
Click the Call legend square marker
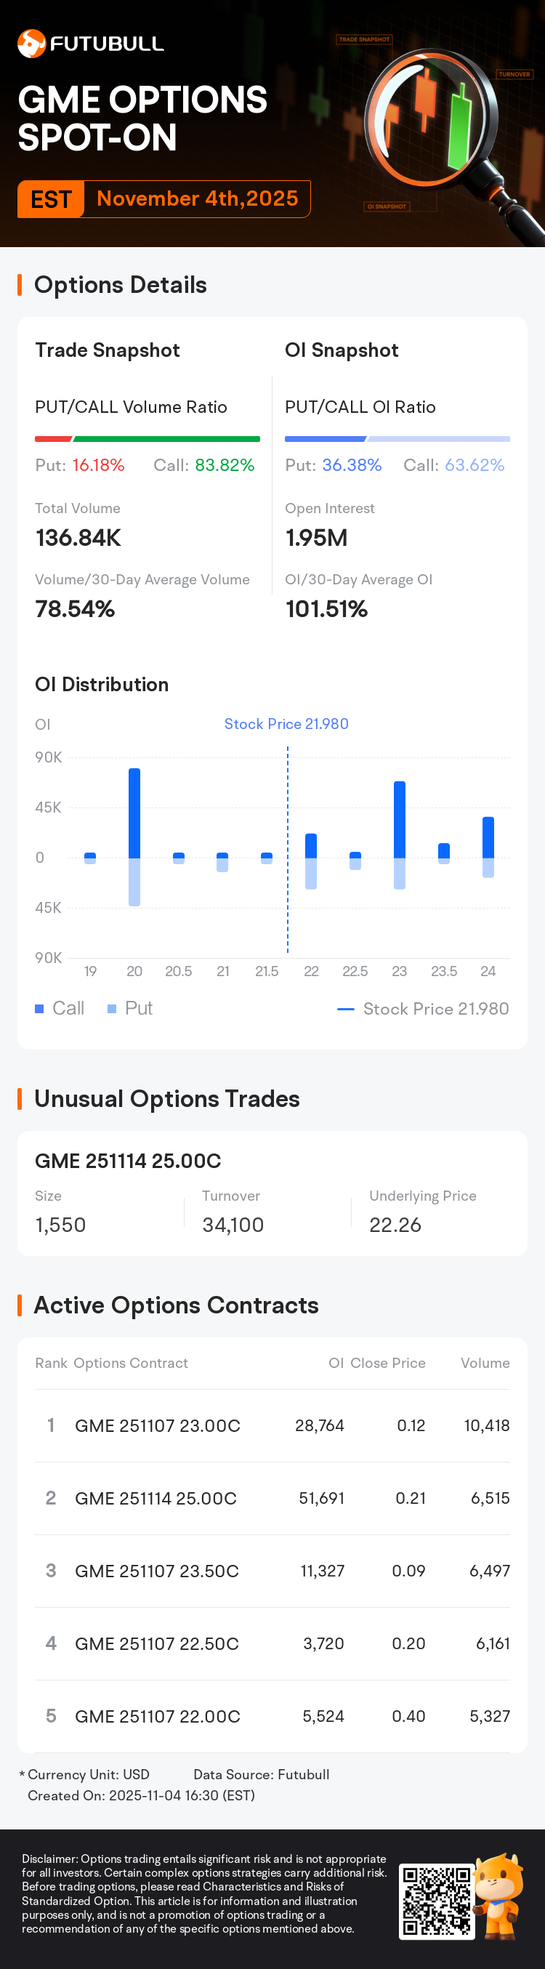point(40,1009)
